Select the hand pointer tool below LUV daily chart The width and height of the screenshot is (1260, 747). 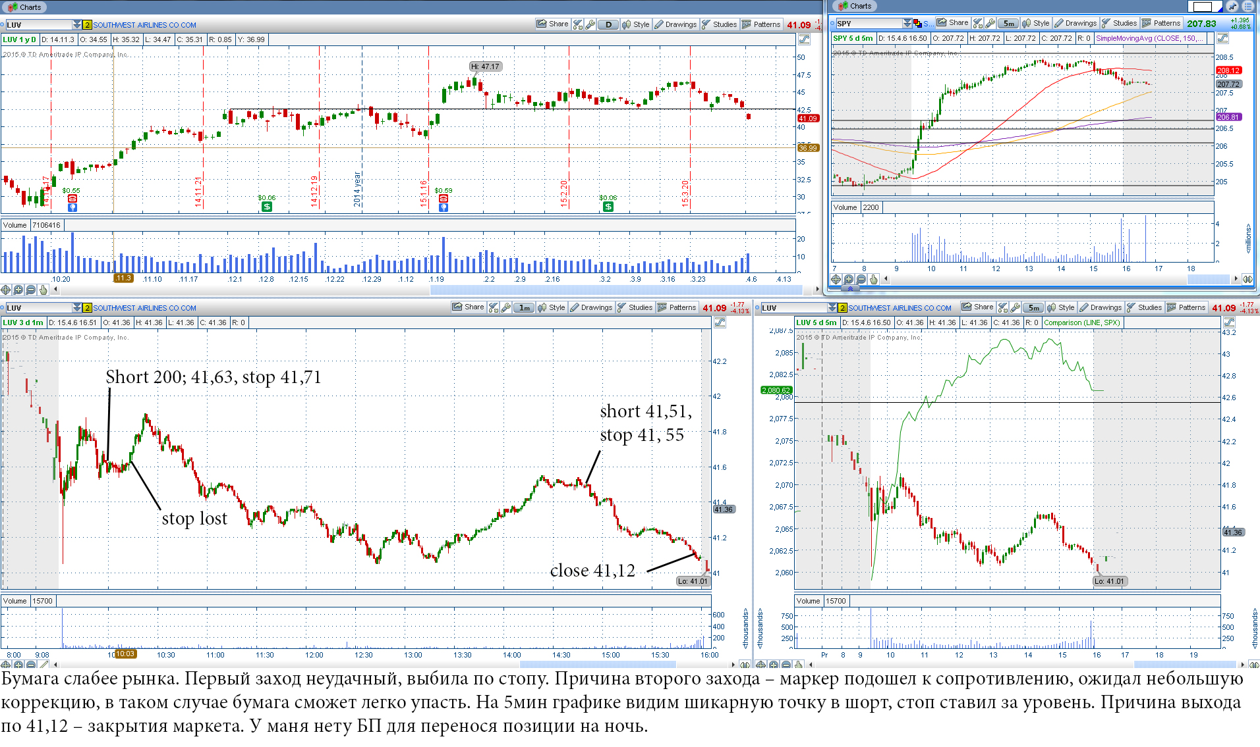(x=43, y=290)
